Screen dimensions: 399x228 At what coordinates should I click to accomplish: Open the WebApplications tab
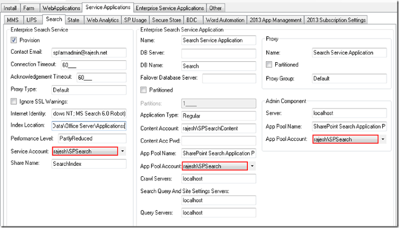(61, 8)
